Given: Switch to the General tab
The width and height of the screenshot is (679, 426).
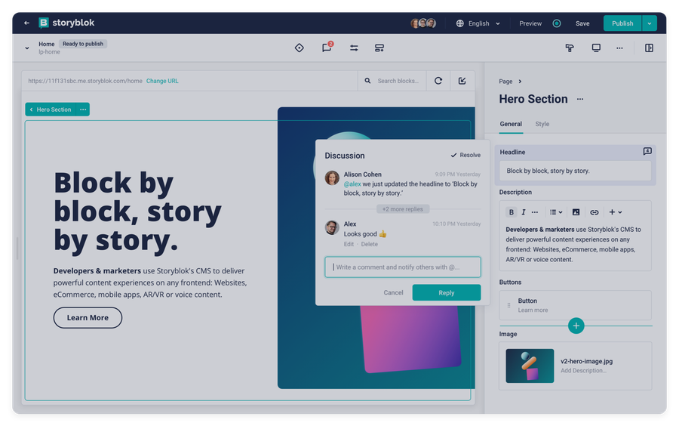Looking at the screenshot, I should click(511, 124).
